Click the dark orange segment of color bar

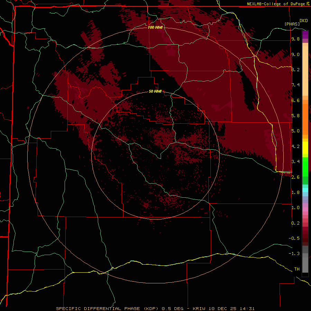click(305, 119)
